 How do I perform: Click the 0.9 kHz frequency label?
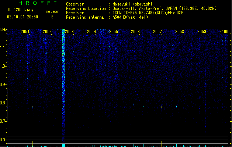pos(3,85)
